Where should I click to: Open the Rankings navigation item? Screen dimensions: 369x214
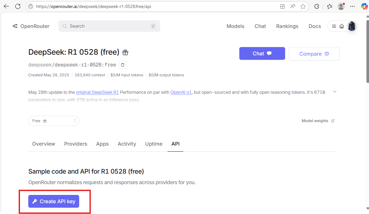[287, 26]
